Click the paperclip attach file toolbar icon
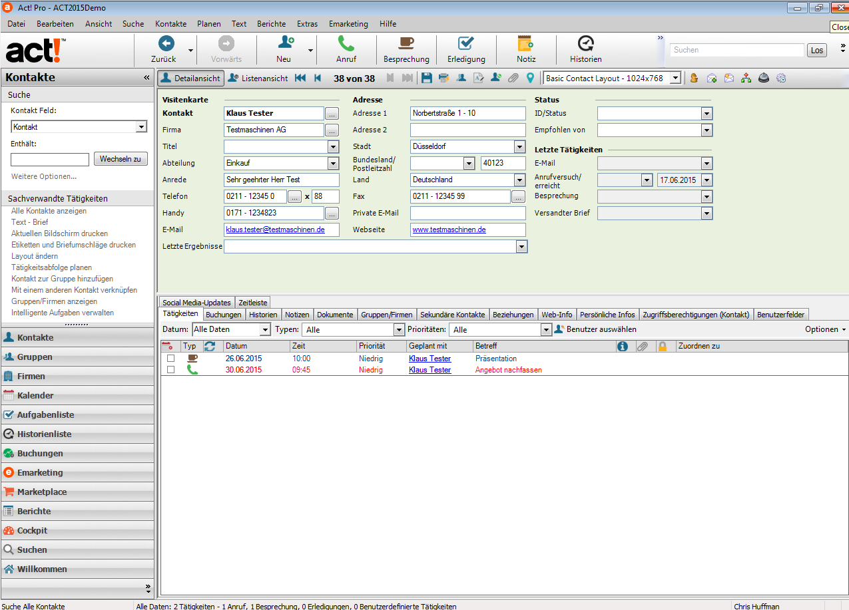The width and height of the screenshot is (849, 610). tap(513, 78)
